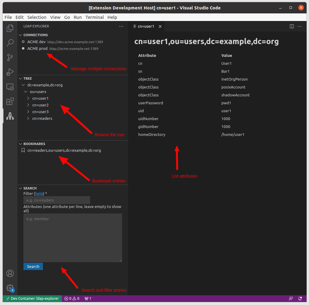Image resolution: width=309 pixels, height=305 pixels.
Task: Open bookmark cn=readers,ou=users,dc=example,dc=org
Action: click(x=64, y=151)
